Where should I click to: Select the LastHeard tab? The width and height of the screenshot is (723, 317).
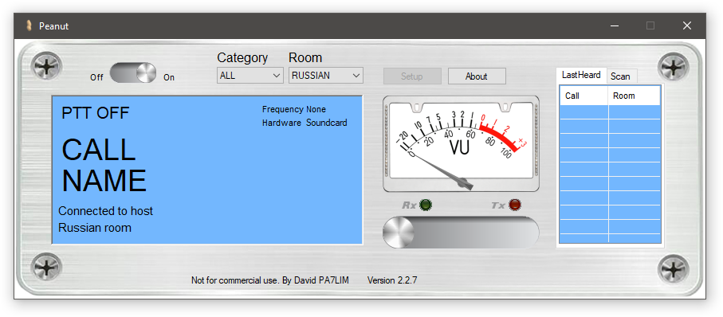(x=581, y=75)
